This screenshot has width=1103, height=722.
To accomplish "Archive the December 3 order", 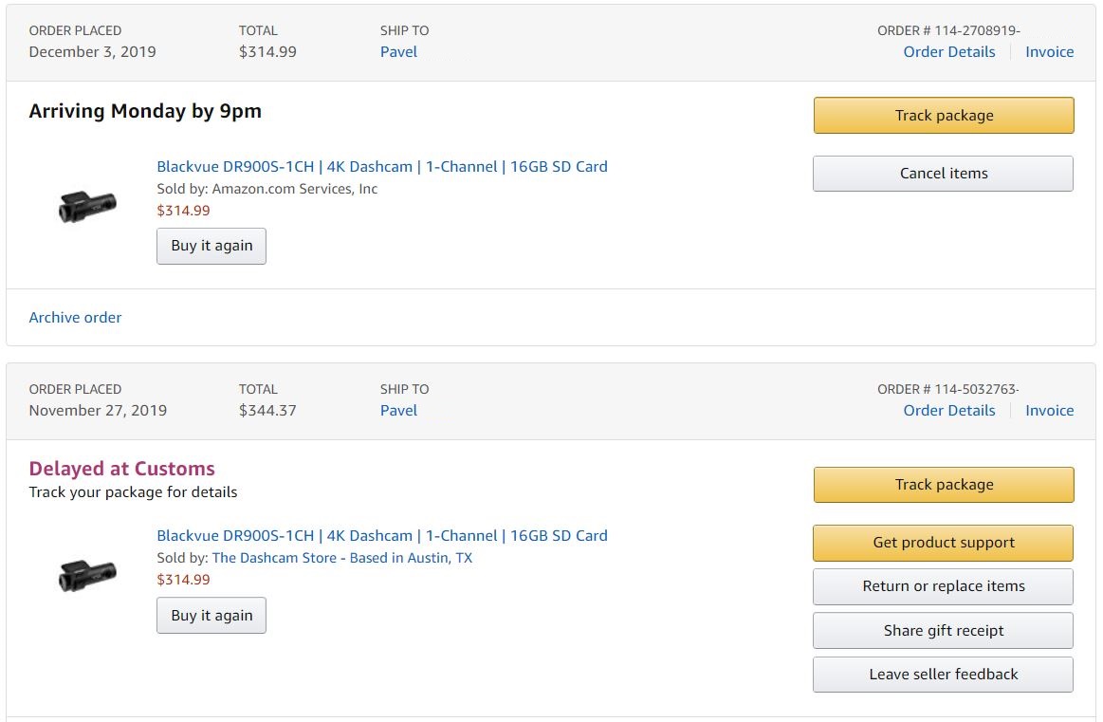I will click(75, 318).
